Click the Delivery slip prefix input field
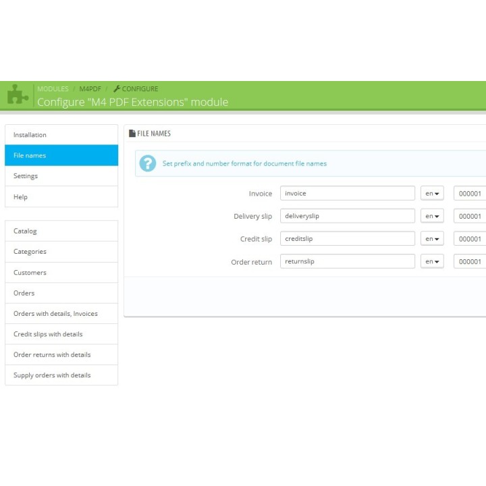 [348, 216]
